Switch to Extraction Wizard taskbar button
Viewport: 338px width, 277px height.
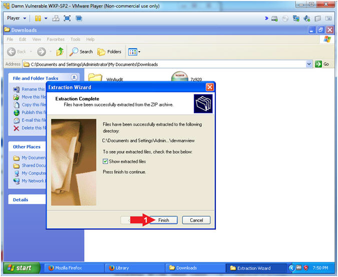click(256, 268)
